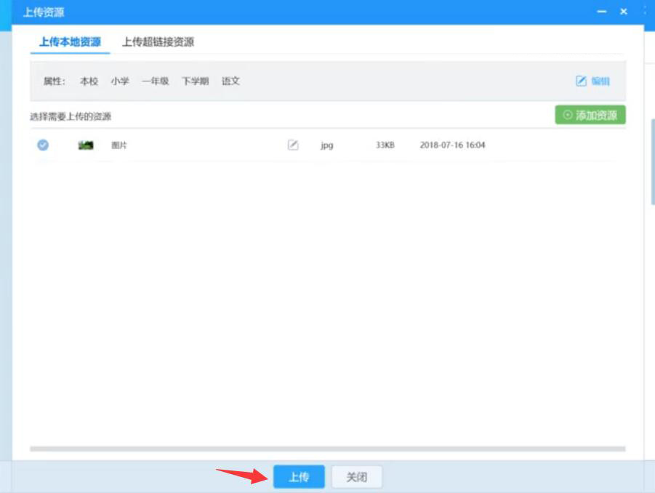Click the 小学 attribute label
Screen dimensions: 655x493
[120, 81]
